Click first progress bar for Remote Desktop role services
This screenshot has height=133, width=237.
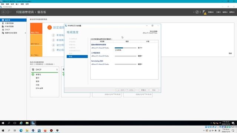click(126, 48)
